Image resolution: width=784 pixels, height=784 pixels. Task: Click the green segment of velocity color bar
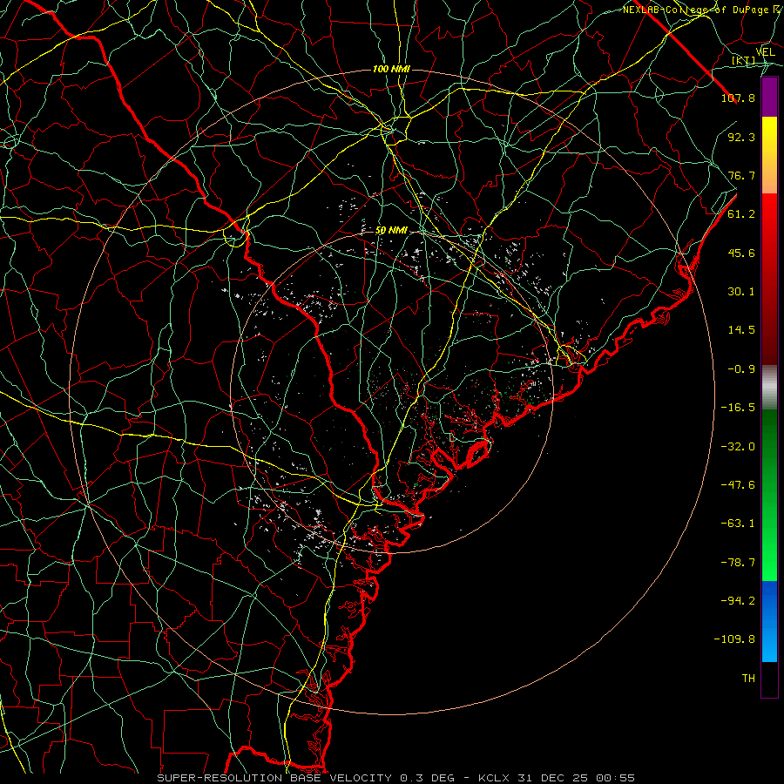769,495
